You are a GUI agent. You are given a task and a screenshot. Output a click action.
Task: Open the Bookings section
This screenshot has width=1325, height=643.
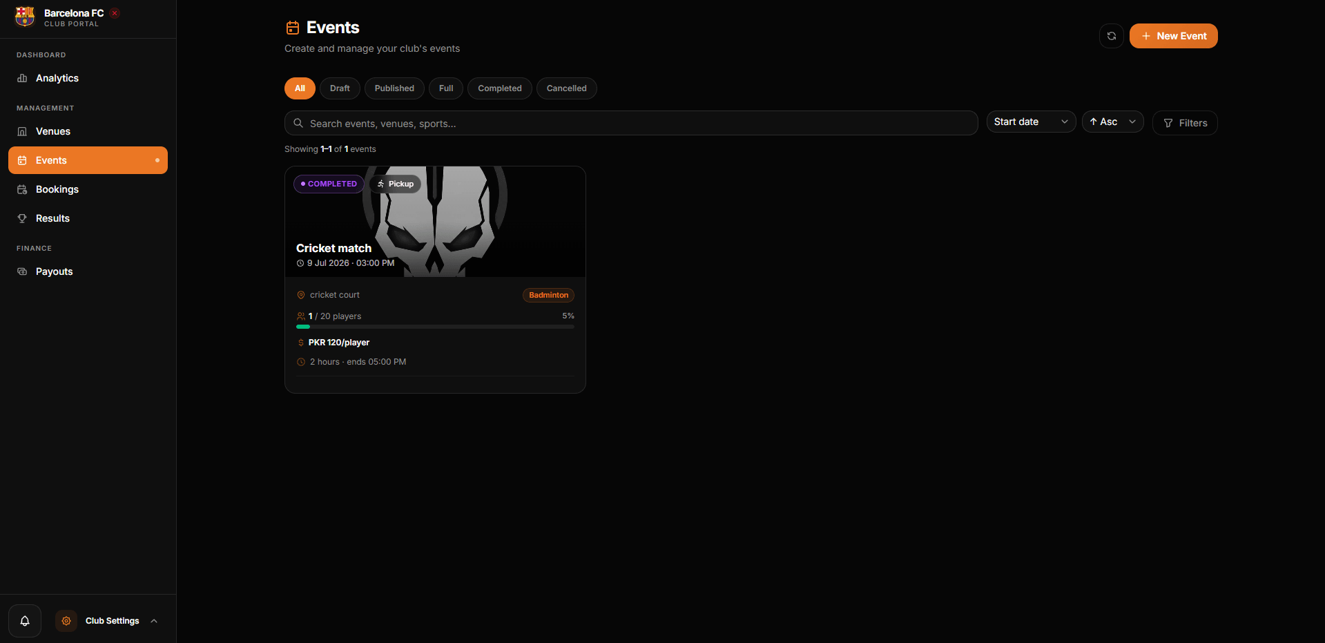88,189
